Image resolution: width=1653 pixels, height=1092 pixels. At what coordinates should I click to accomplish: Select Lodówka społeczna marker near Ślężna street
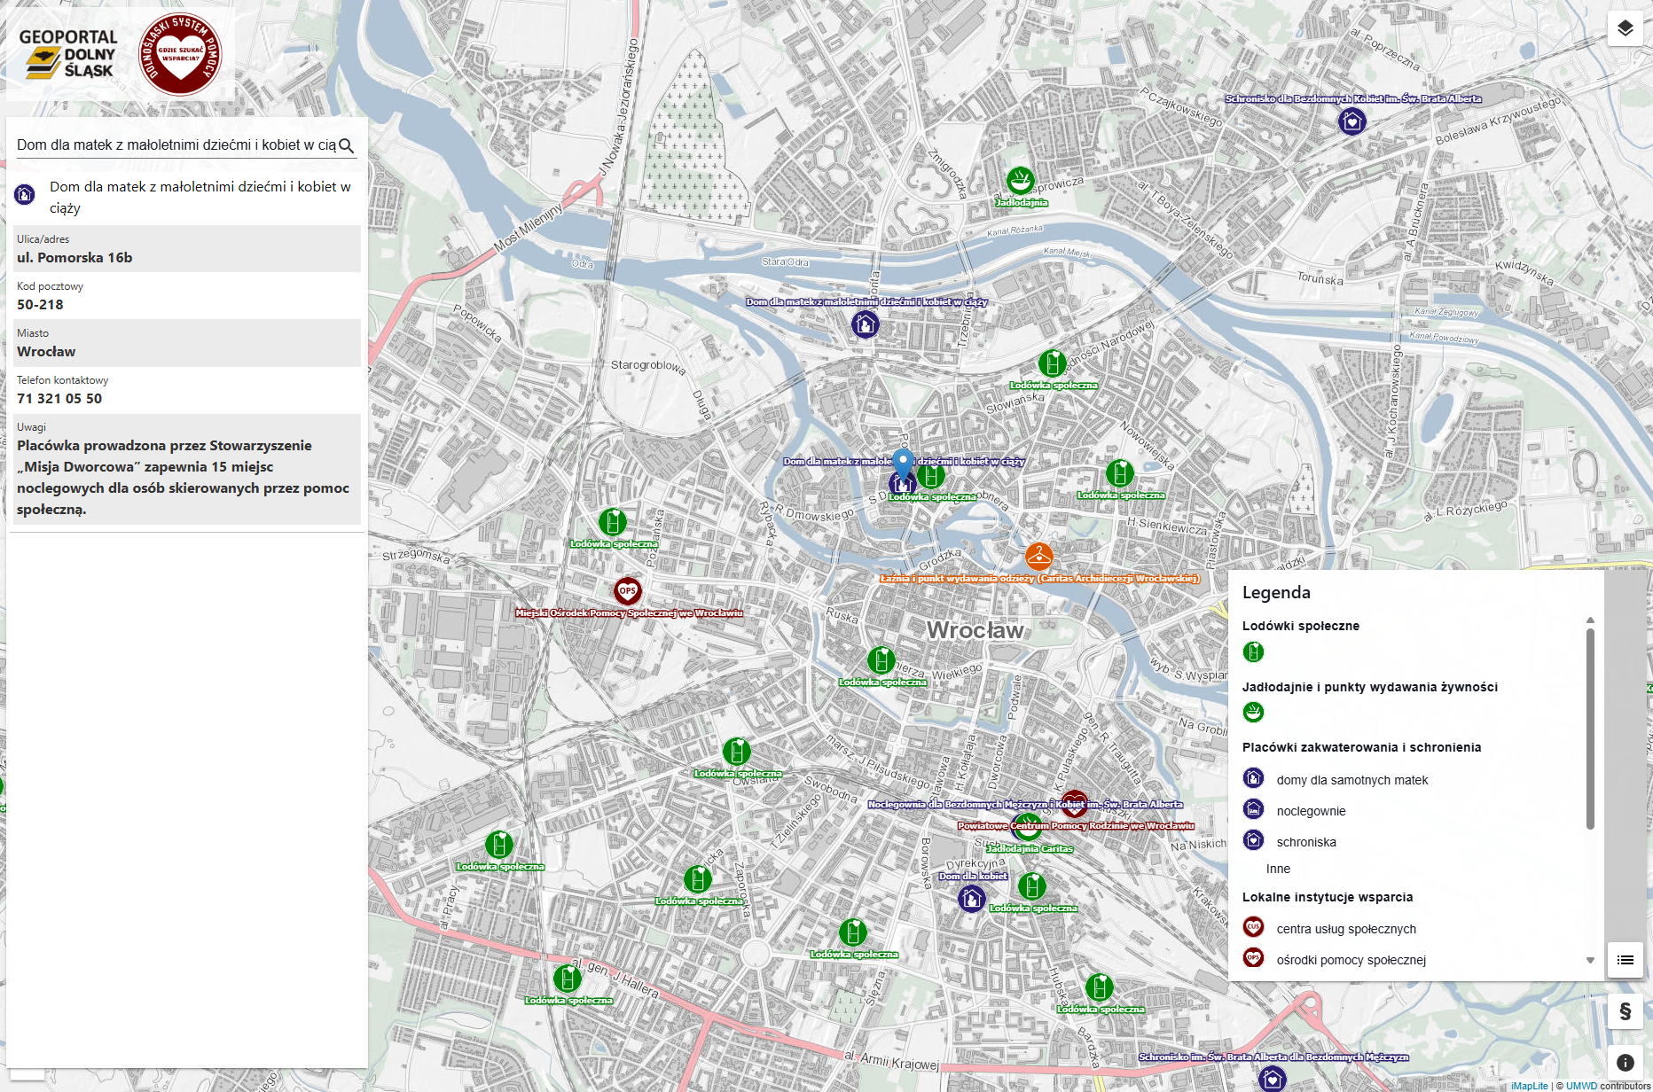(853, 932)
